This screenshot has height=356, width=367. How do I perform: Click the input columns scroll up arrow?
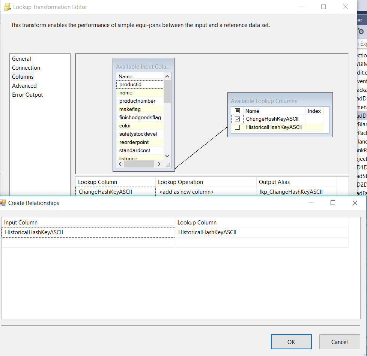(x=167, y=76)
